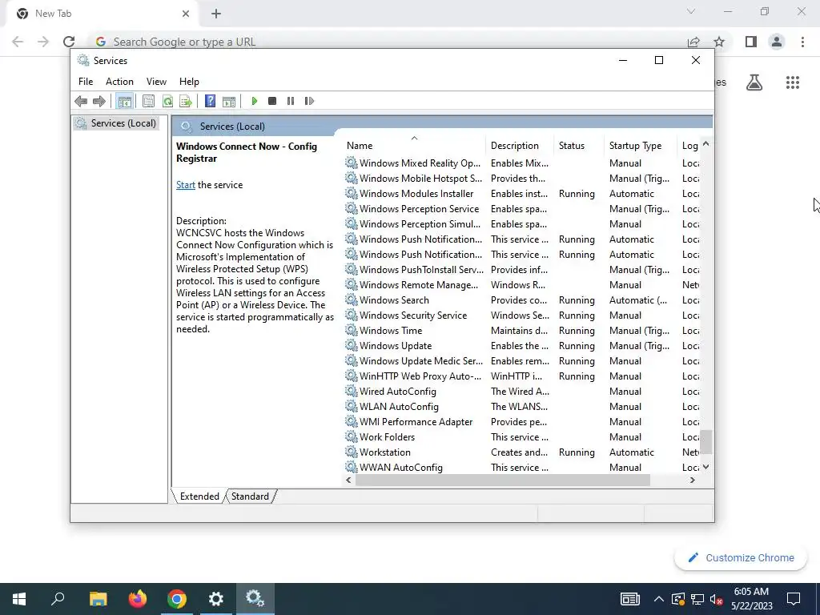Screen dimensions: 820x615
Task: Click horizontal scrollbar left arrow
Action: 349,480
